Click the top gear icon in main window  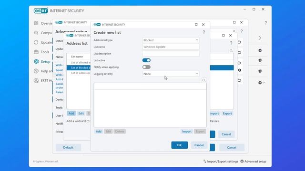(x=260, y=50)
